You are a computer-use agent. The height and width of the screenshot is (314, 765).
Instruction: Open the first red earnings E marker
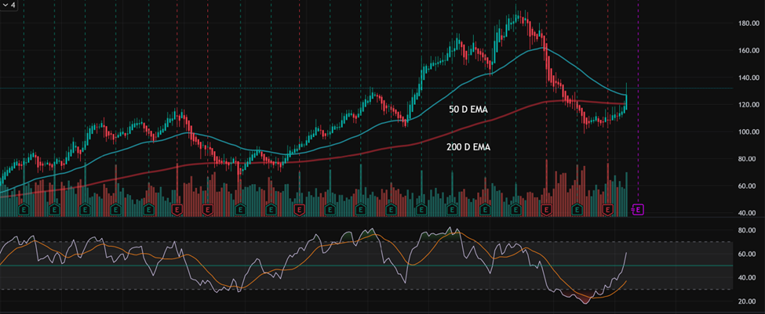177,210
